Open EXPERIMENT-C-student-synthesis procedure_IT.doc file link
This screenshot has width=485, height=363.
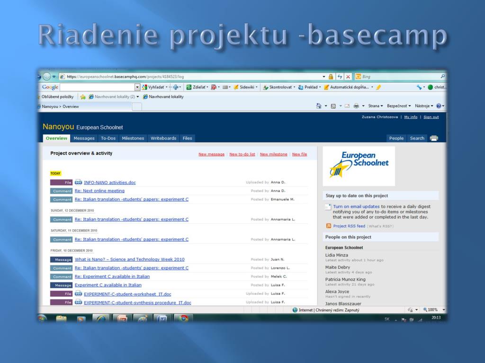tap(137, 302)
